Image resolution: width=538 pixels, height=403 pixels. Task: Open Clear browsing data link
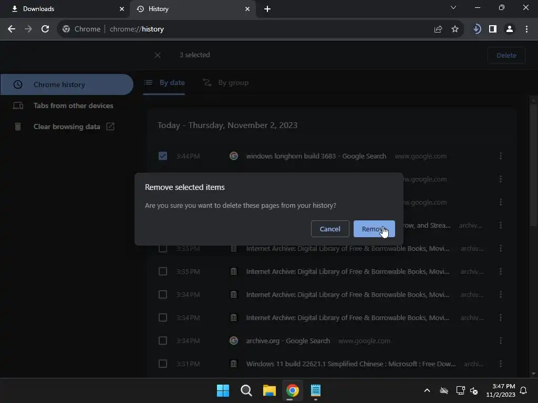click(67, 126)
